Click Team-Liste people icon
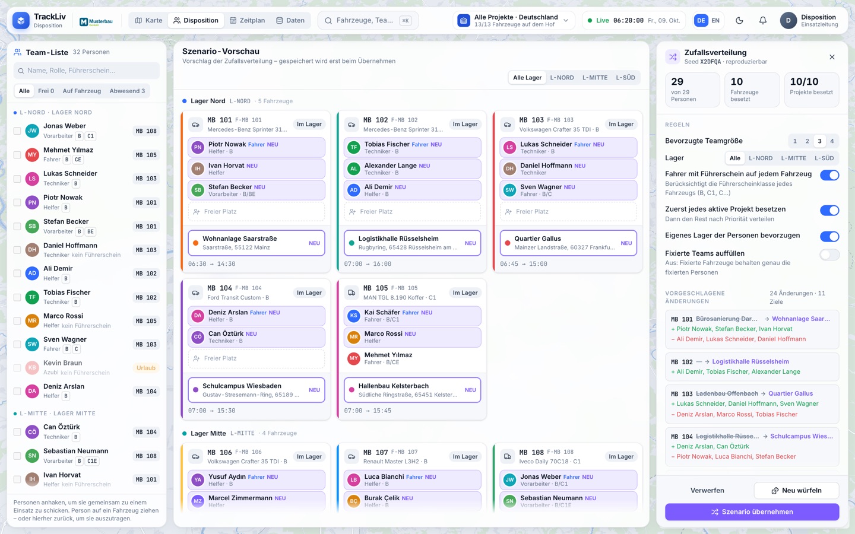 (x=18, y=52)
